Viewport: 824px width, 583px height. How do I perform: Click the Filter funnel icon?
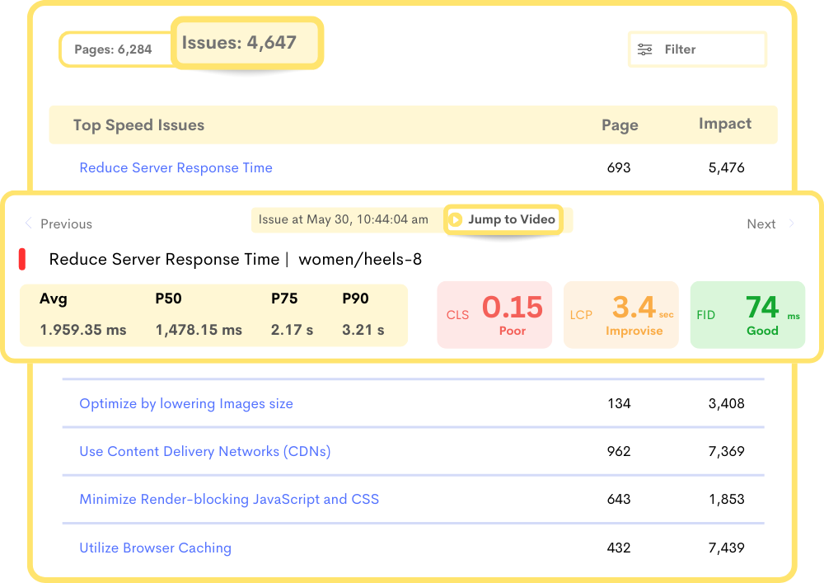coord(645,49)
